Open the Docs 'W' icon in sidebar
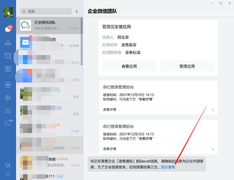Viewport: 234px width, 180px height. (x=8, y=84)
